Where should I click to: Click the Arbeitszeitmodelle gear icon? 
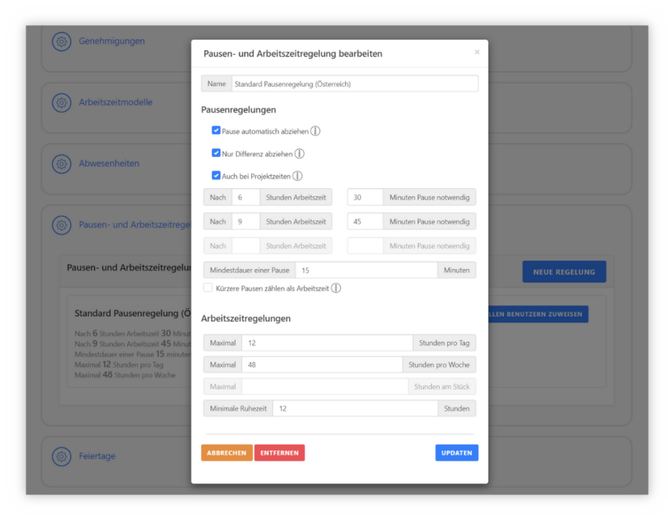point(62,102)
